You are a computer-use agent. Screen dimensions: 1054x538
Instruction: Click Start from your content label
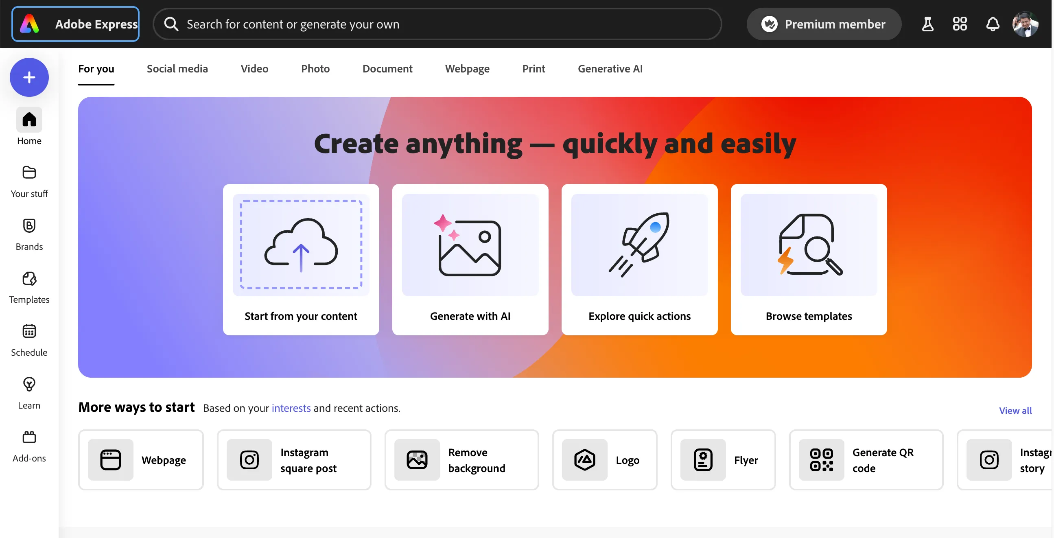click(x=301, y=316)
